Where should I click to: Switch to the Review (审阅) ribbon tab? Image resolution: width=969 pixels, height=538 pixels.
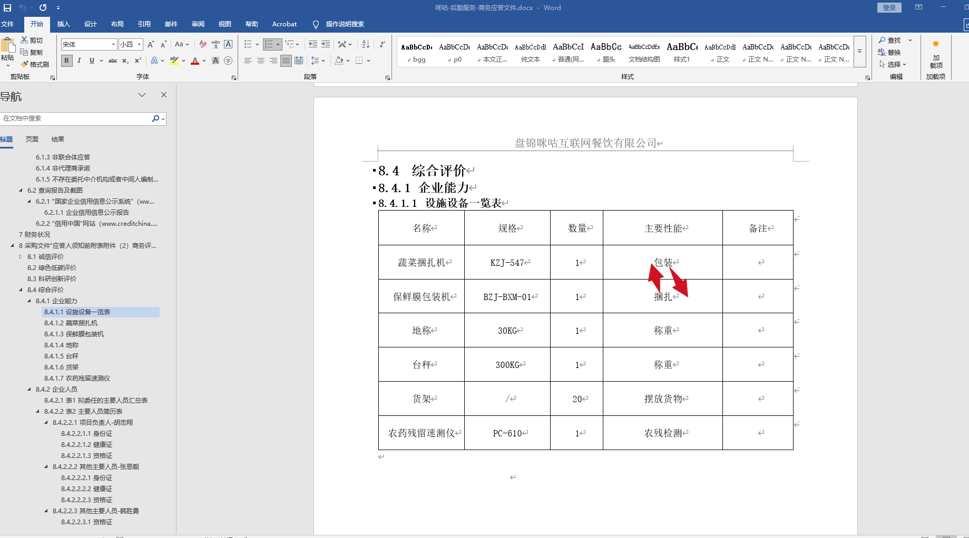tap(198, 24)
